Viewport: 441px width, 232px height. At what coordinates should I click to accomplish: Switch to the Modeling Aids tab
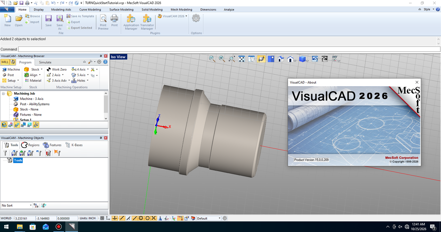click(61, 10)
